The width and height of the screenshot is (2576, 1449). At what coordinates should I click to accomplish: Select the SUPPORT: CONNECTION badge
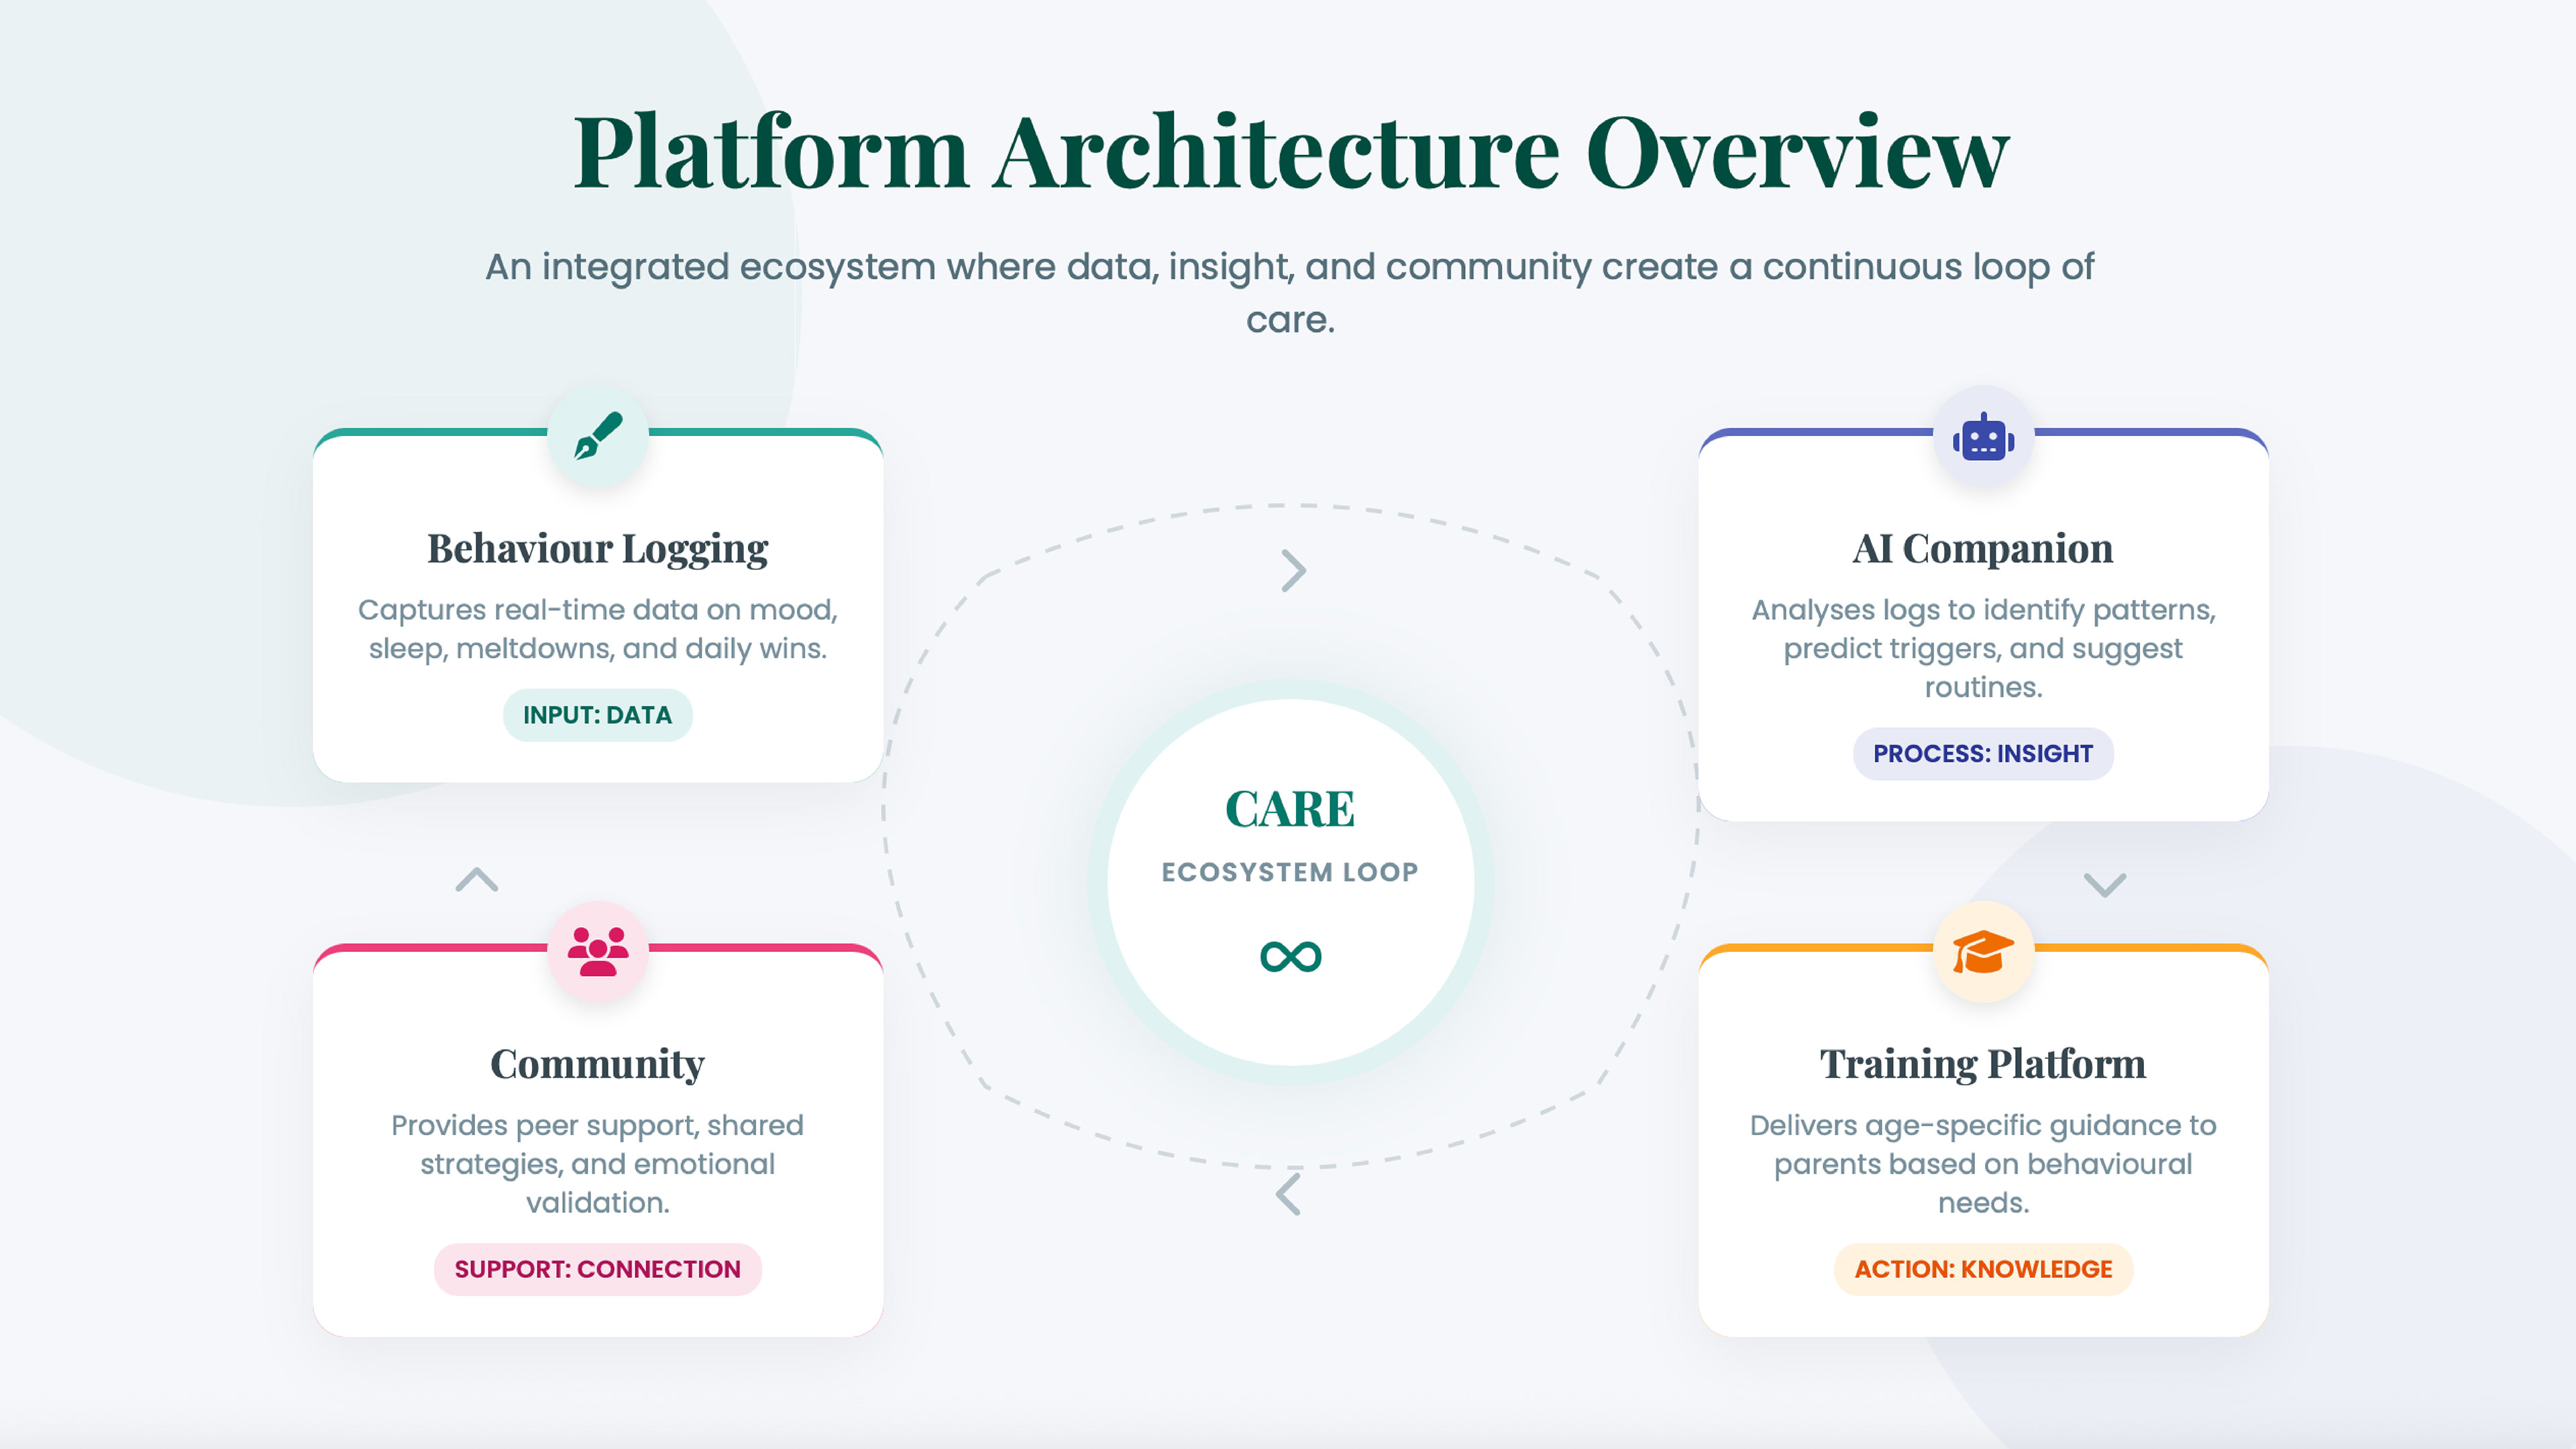pos(597,1269)
